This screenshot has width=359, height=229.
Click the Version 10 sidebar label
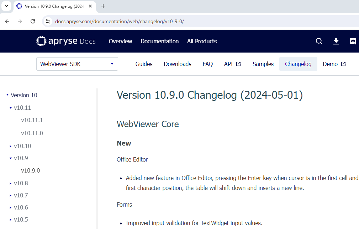24,95
